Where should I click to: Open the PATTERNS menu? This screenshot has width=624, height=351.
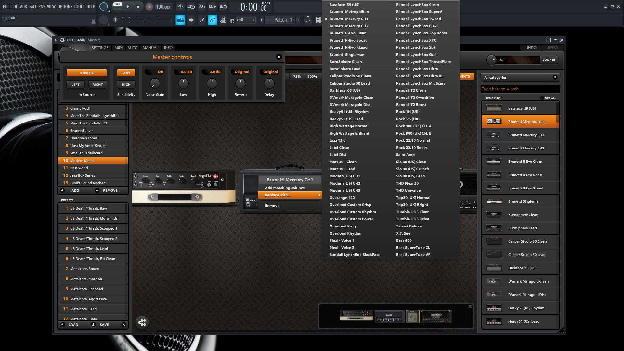coord(37,6)
